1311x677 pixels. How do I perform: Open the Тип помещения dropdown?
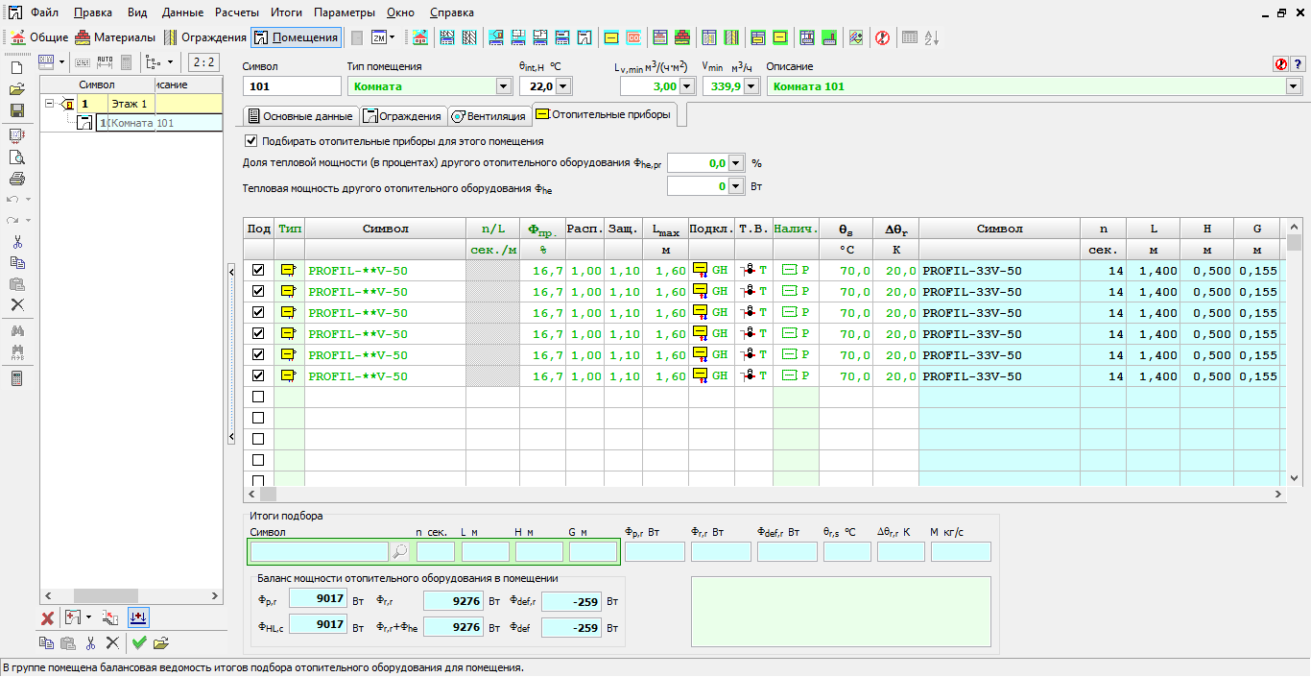503,86
